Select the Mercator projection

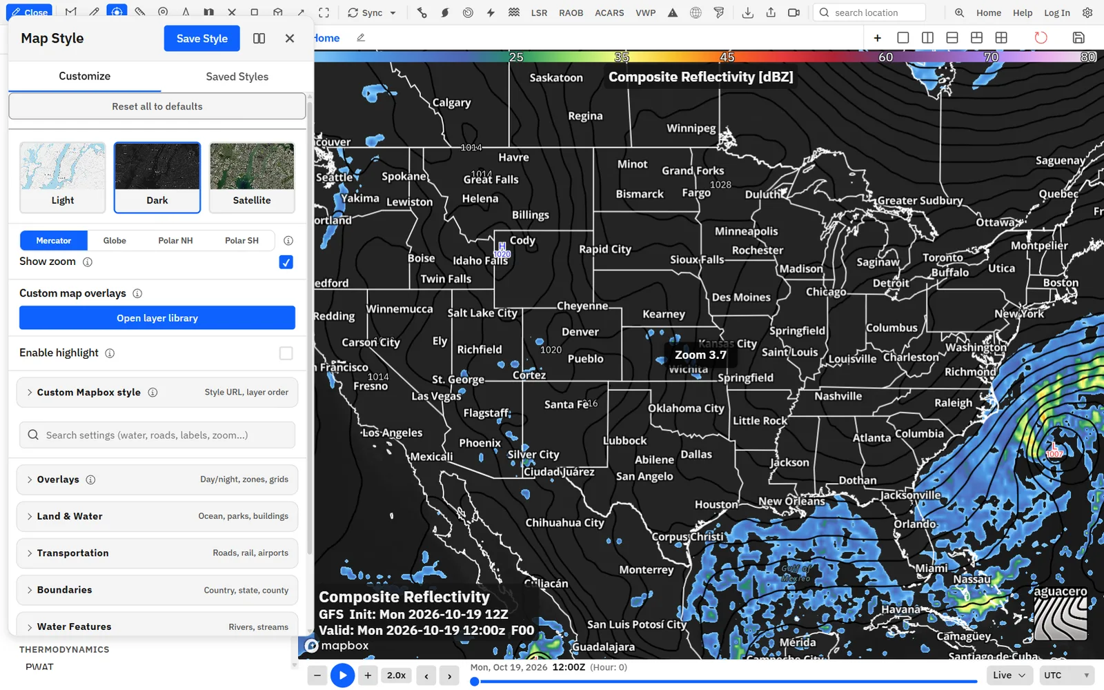pos(54,240)
